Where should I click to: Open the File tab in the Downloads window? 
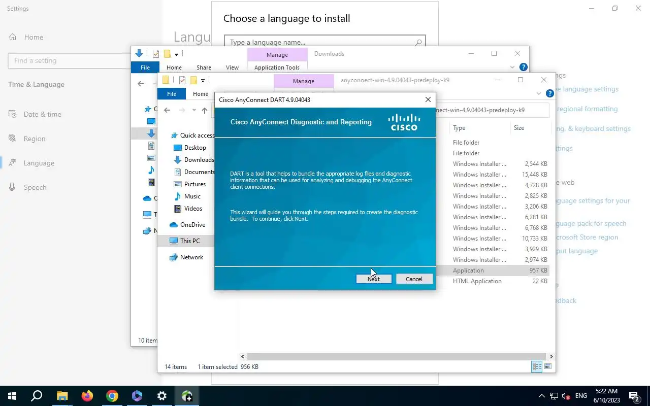click(x=145, y=67)
